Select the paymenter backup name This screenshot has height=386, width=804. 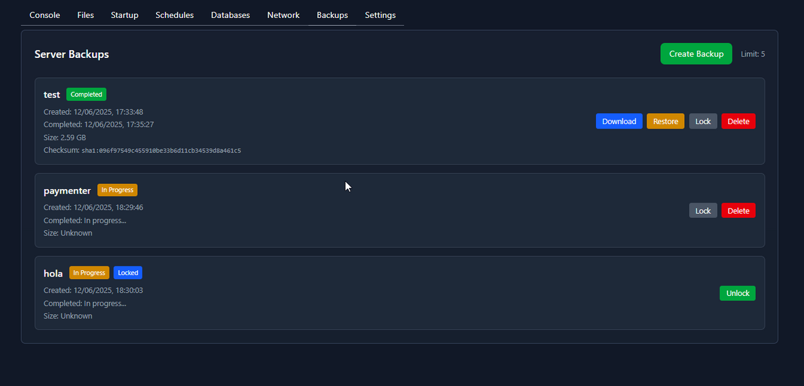point(67,190)
